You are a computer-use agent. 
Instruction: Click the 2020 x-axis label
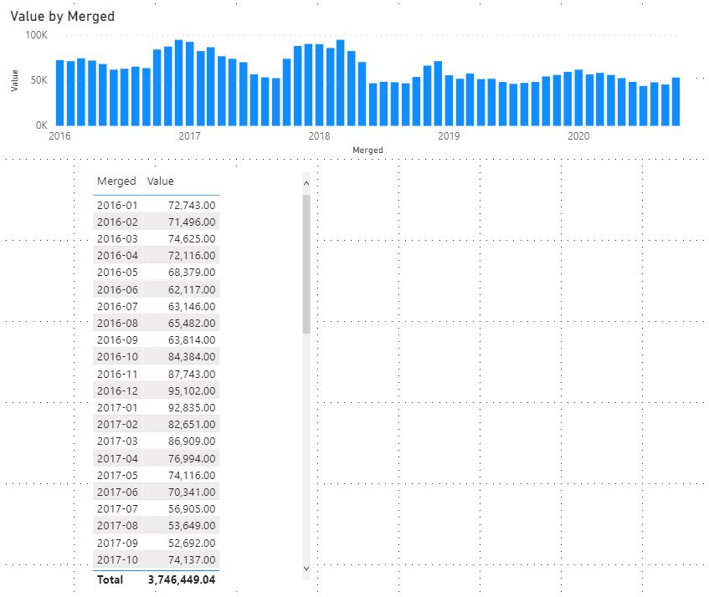point(578,136)
